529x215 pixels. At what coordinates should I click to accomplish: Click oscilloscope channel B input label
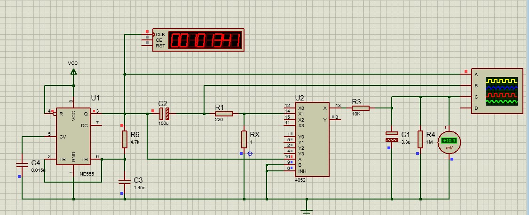(x=476, y=86)
